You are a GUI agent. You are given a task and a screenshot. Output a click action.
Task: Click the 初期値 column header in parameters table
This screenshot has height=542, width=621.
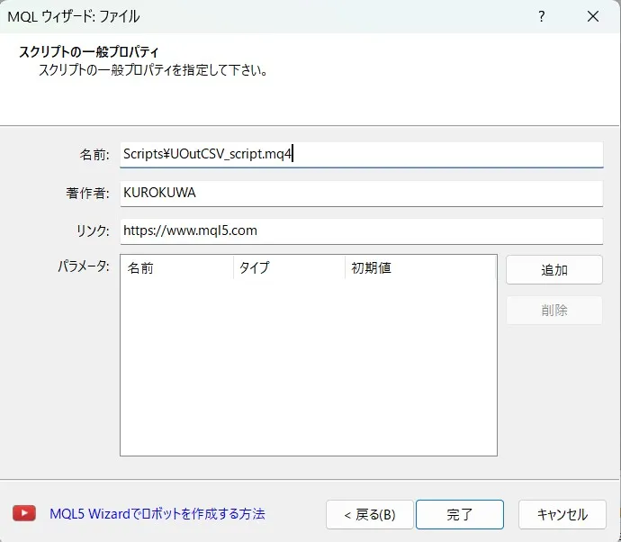[x=420, y=267]
